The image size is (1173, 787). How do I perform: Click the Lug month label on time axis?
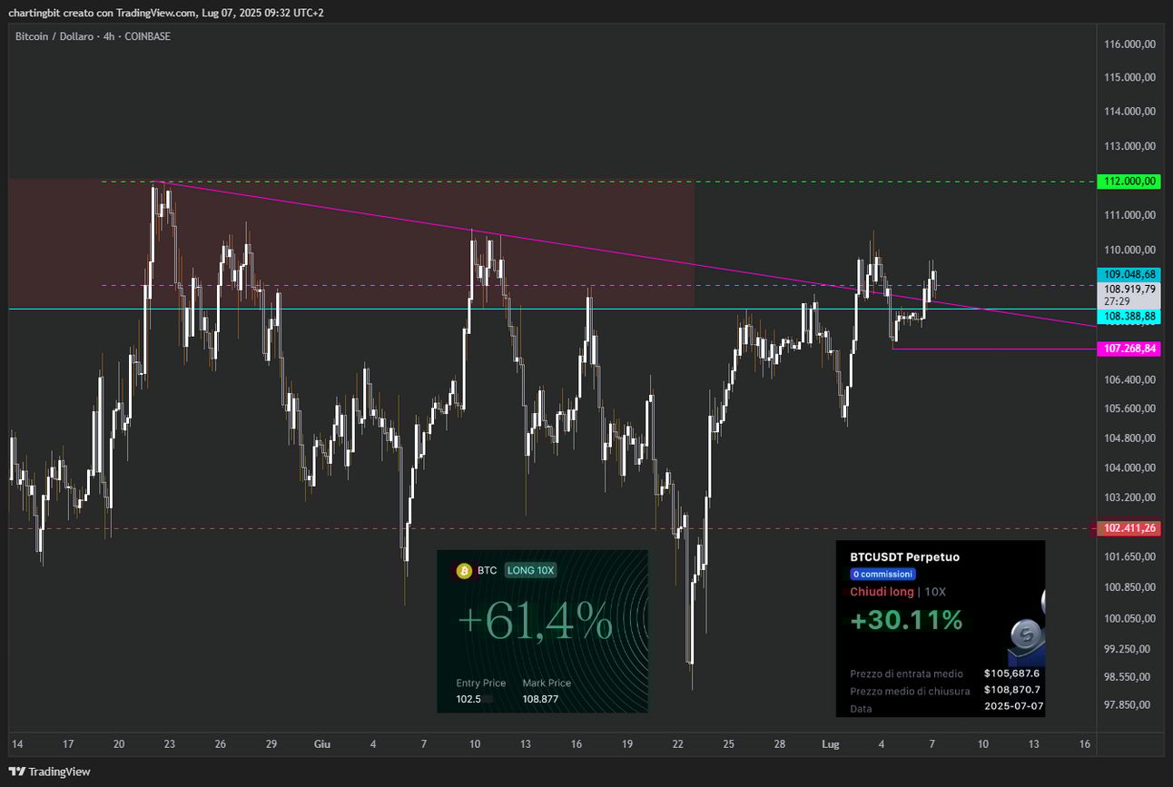(x=833, y=744)
